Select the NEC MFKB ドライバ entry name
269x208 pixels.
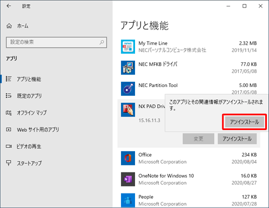[158, 64]
